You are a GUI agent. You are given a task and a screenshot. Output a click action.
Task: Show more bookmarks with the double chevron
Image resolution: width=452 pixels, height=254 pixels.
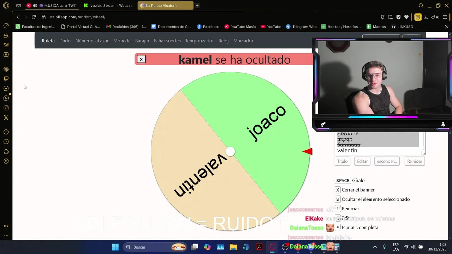(x=446, y=26)
